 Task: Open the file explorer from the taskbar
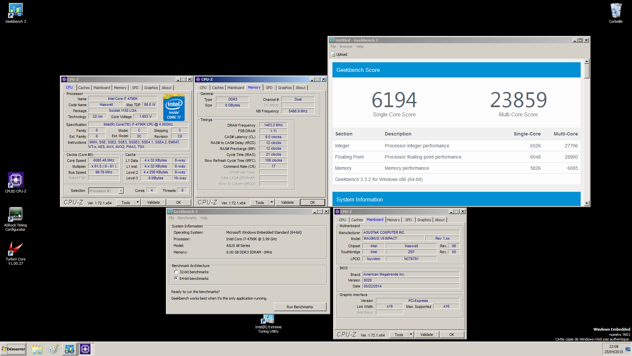[37, 349]
